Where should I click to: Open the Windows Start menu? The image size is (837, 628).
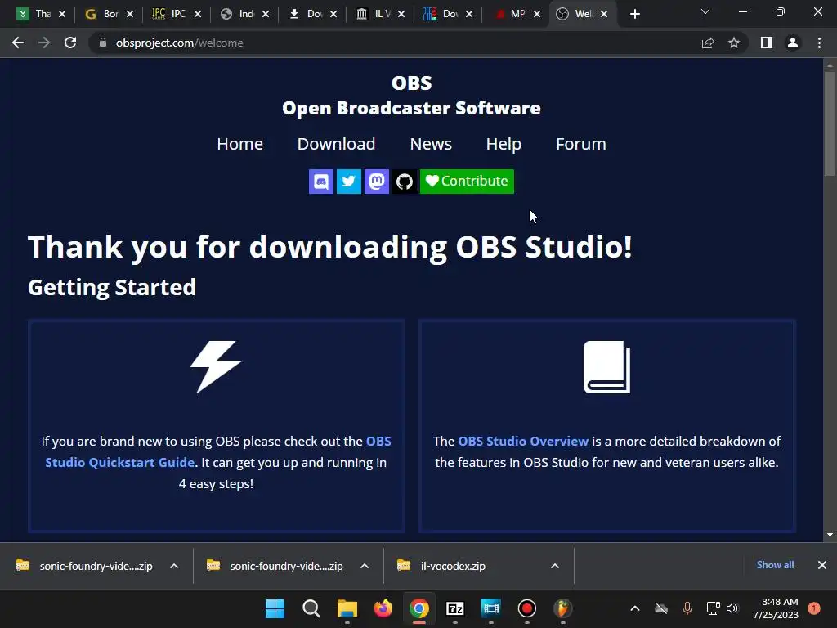click(275, 608)
